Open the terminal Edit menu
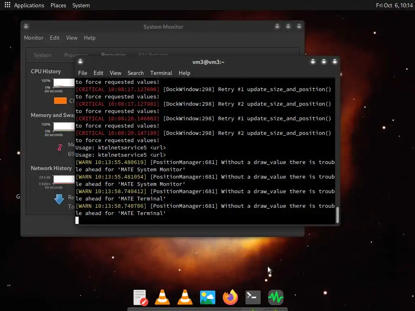This screenshot has height=311, width=415. [98, 73]
